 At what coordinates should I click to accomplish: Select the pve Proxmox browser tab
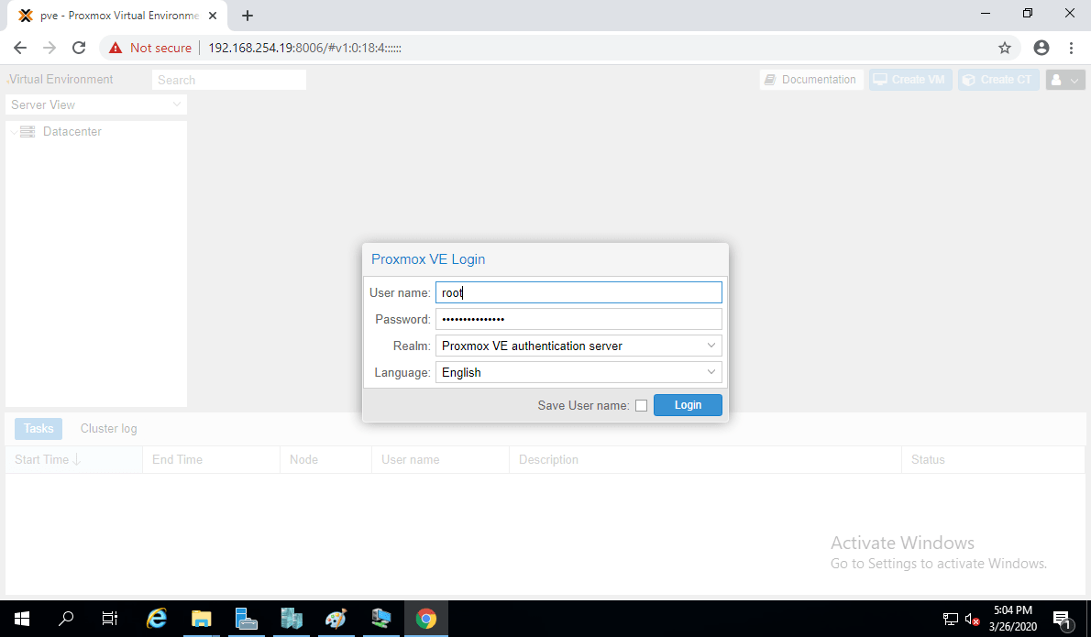tap(117, 16)
